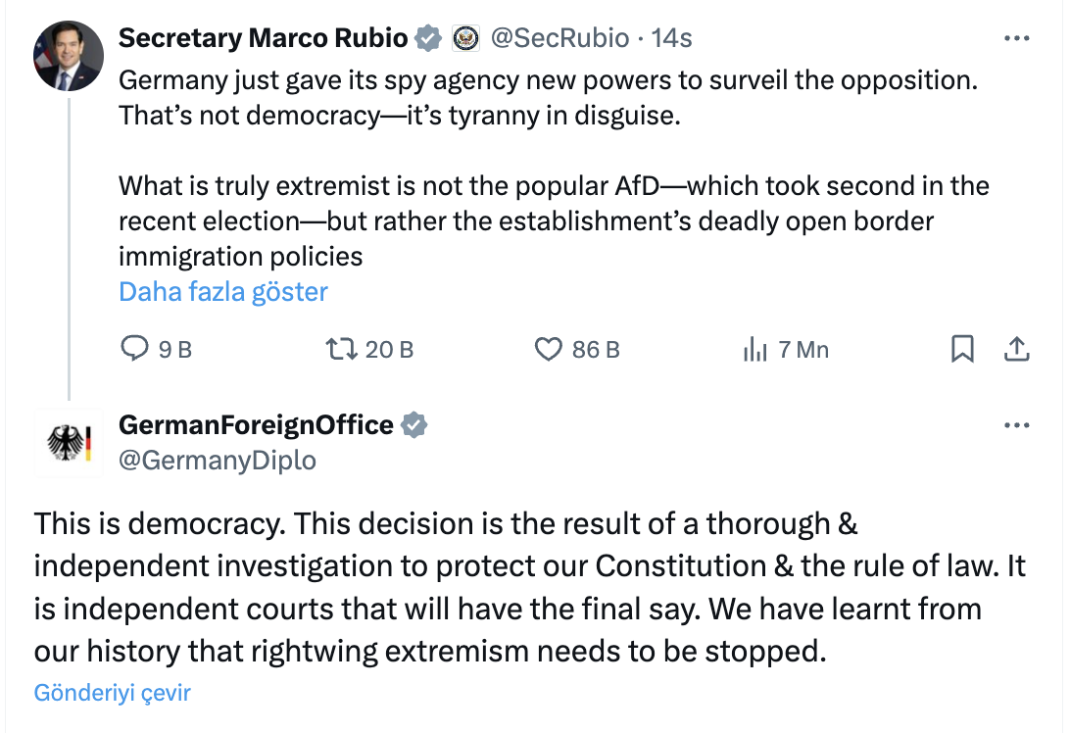
Task: Bookmark Secretary Rubio's tweet
Action: (x=962, y=349)
